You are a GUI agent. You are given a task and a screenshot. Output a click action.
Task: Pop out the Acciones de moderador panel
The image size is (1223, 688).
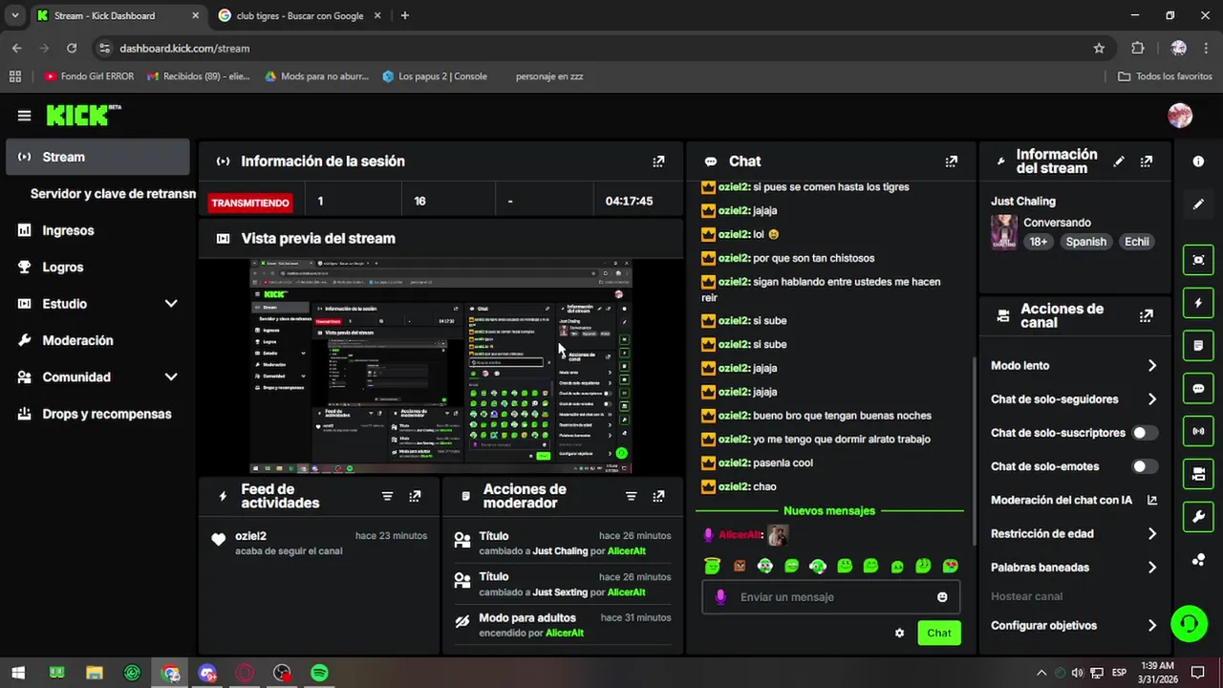coord(658,496)
